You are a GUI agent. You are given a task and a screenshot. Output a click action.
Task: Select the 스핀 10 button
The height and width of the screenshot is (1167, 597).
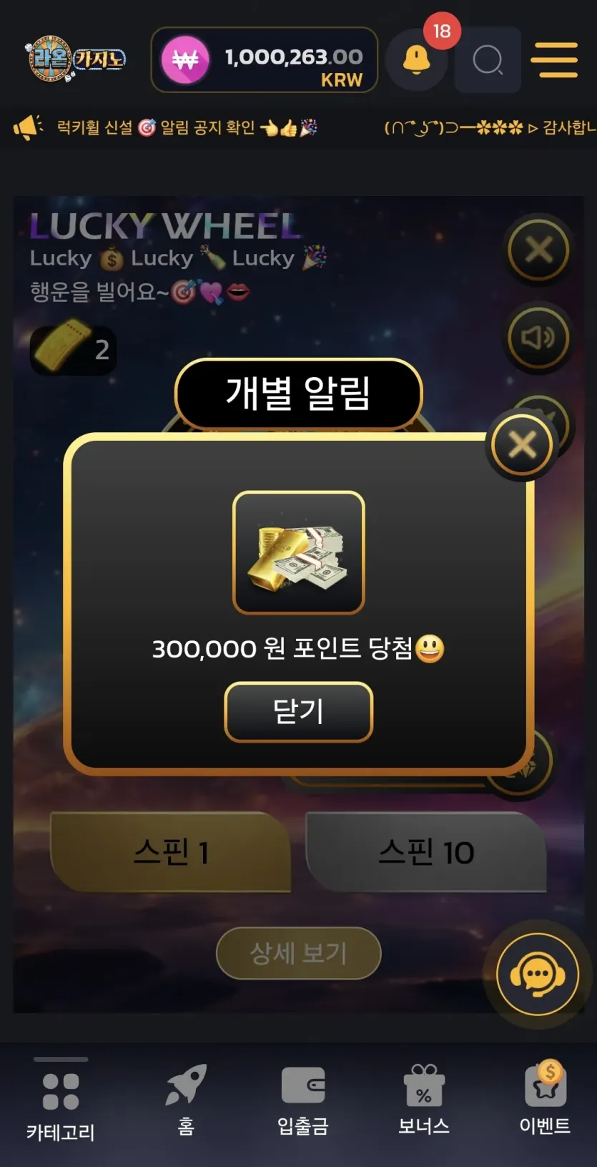point(426,852)
